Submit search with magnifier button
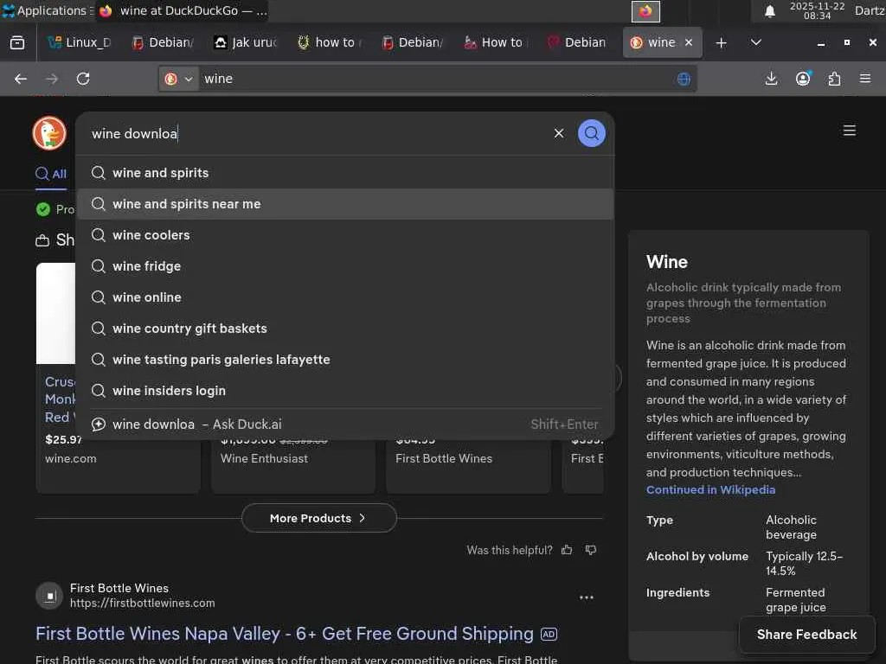Viewport: 886px width, 664px height. tap(591, 133)
